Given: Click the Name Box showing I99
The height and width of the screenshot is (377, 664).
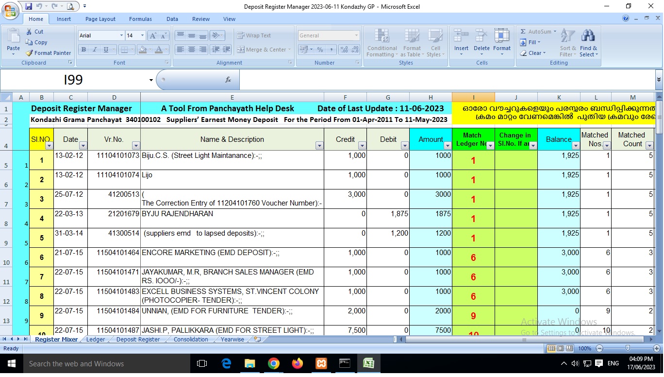Looking at the screenshot, I should tap(73, 80).
